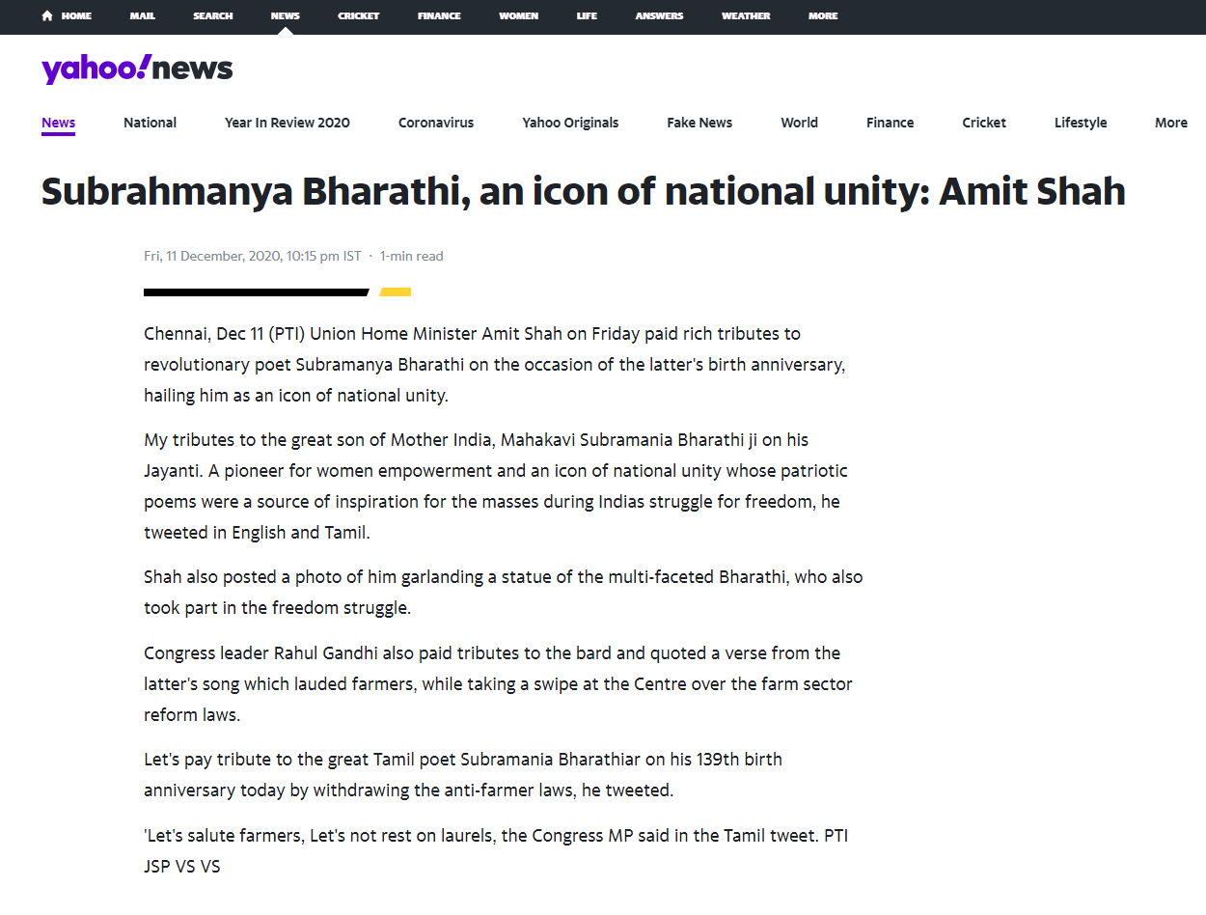Click the Yahoo News logo

tap(137, 69)
